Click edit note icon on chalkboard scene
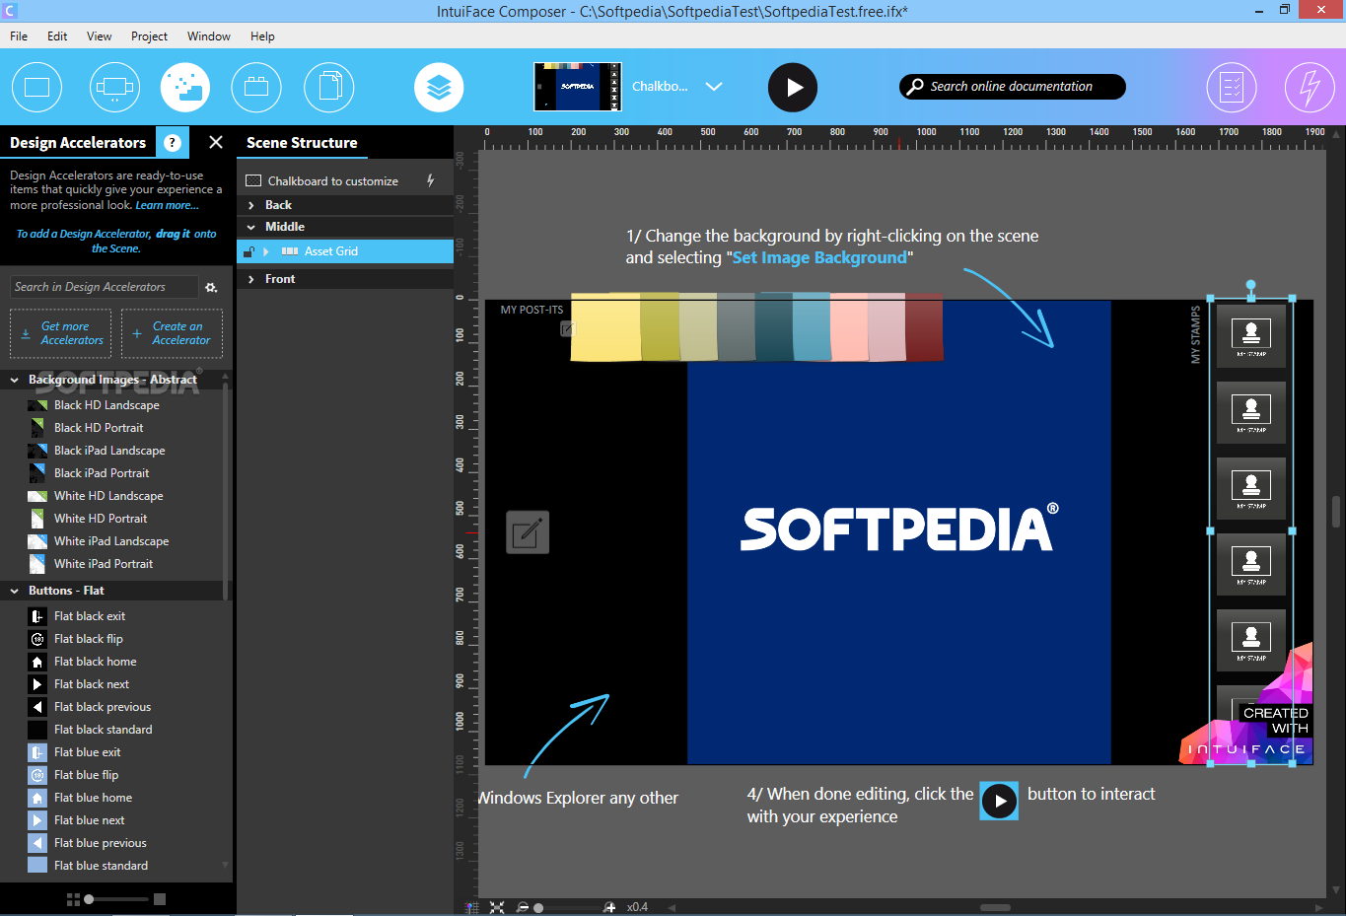 (x=528, y=532)
